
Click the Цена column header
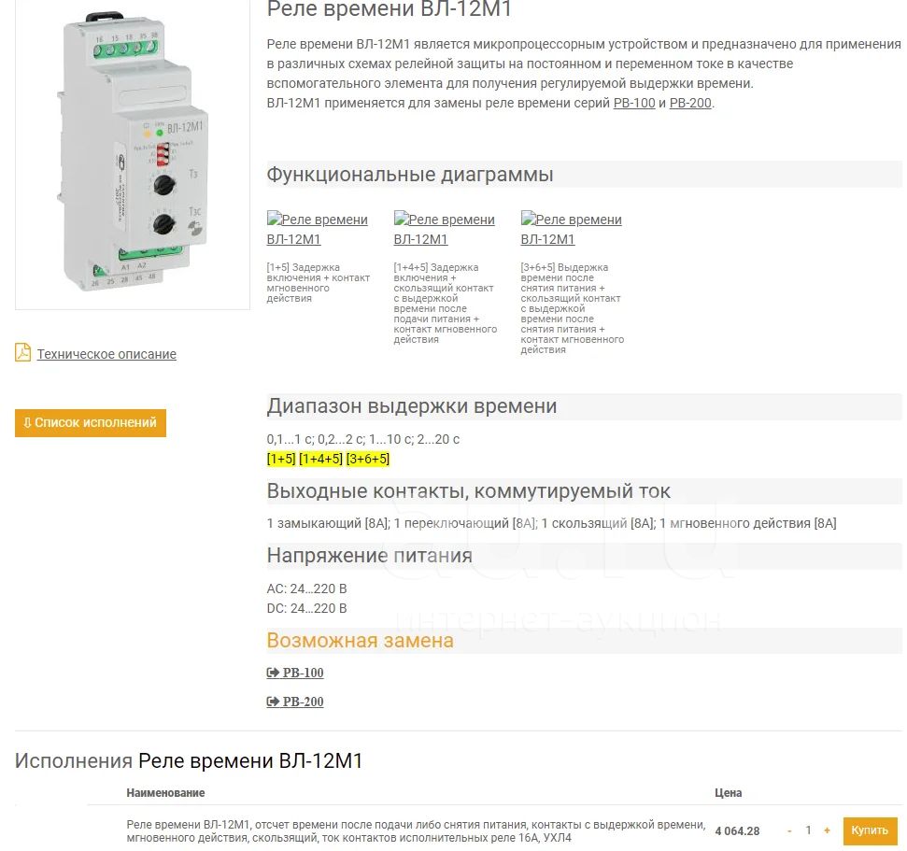pyautogui.click(x=729, y=792)
